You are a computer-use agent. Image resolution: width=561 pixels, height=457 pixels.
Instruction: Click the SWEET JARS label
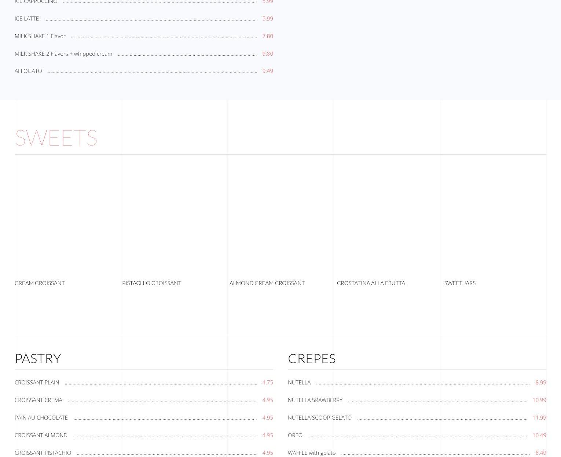pyautogui.click(x=460, y=283)
